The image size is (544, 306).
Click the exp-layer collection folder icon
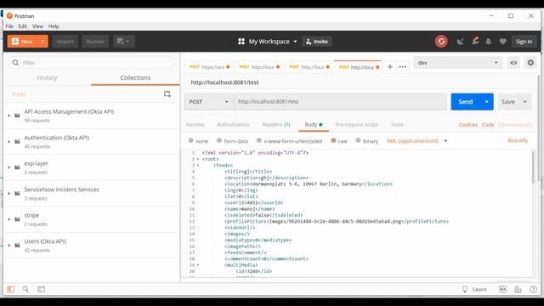17,167
